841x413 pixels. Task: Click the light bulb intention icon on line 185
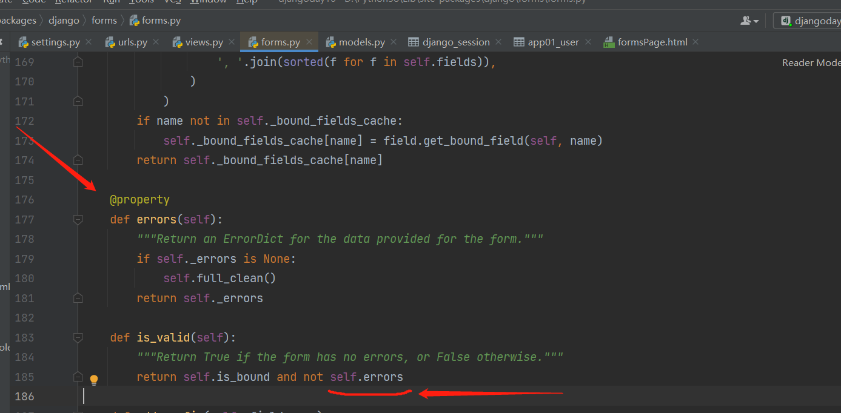[x=94, y=380]
